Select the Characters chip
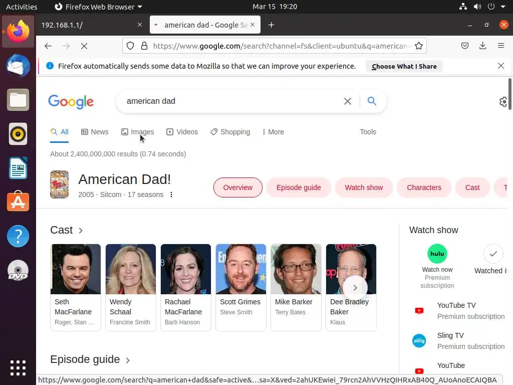 pyautogui.click(x=424, y=187)
